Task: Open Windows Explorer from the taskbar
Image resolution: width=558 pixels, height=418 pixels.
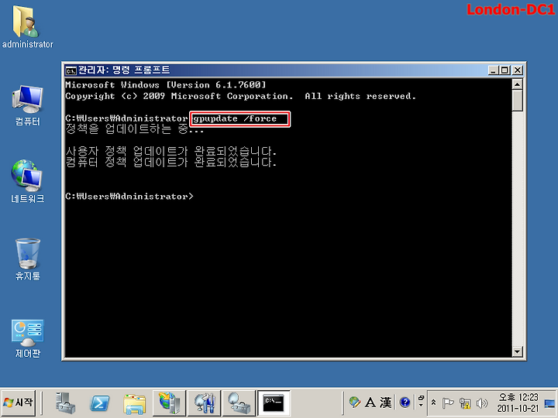Action: (x=134, y=403)
